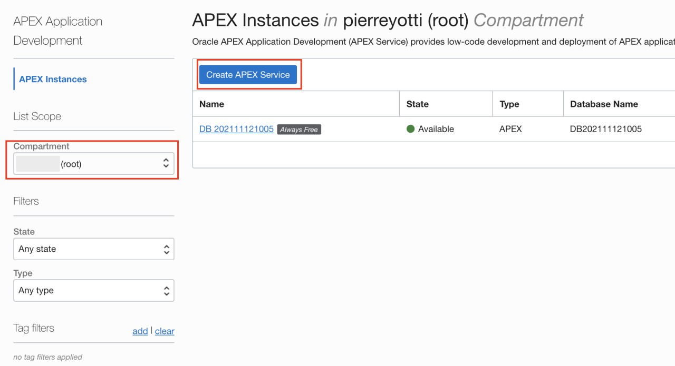Open the DB 202111121005 instance link

tap(236, 129)
